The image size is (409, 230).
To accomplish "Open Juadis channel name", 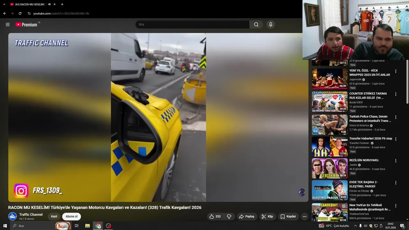I will pos(353,165).
